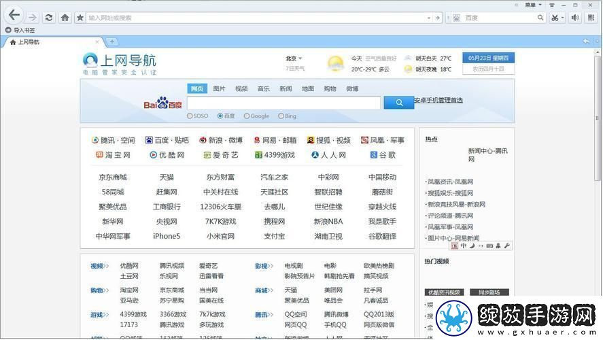Choose the Bing search engine radio
The height and width of the screenshot is (340, 603).
pyautogui.click(x=281, y=116)
